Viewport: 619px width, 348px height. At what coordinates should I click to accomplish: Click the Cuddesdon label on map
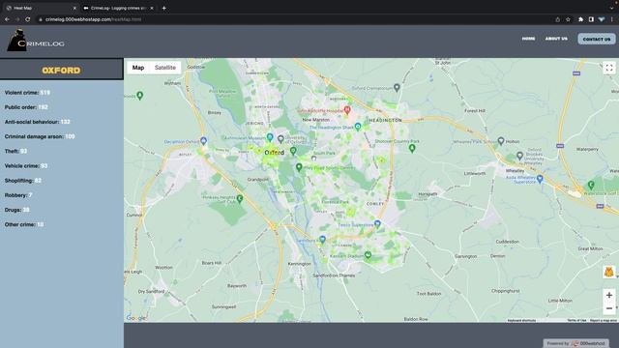point(507,242)
